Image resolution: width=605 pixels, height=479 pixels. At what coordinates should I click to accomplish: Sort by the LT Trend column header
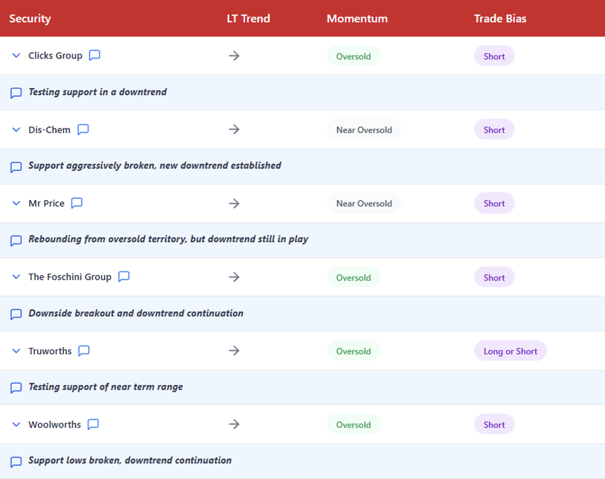248,19
